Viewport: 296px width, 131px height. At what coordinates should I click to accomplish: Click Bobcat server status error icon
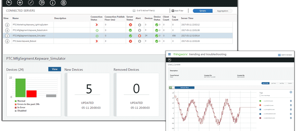[x=130, y=41]
